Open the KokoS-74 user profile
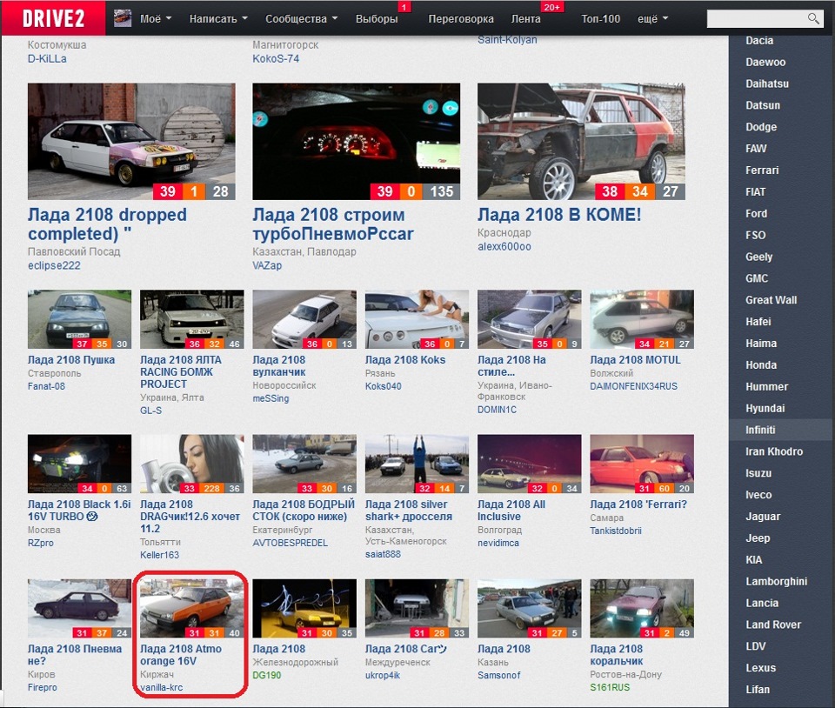835x708 pixels. pos(276,58)
